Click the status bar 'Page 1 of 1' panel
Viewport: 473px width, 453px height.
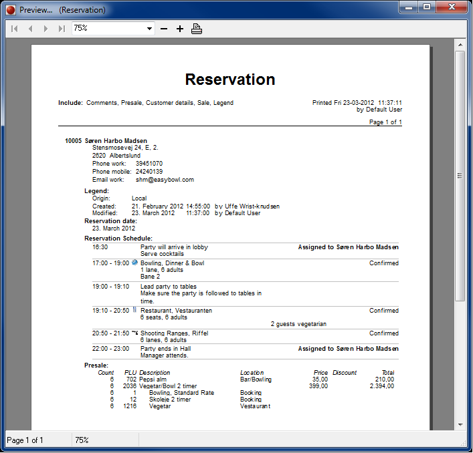coord(37,440)
